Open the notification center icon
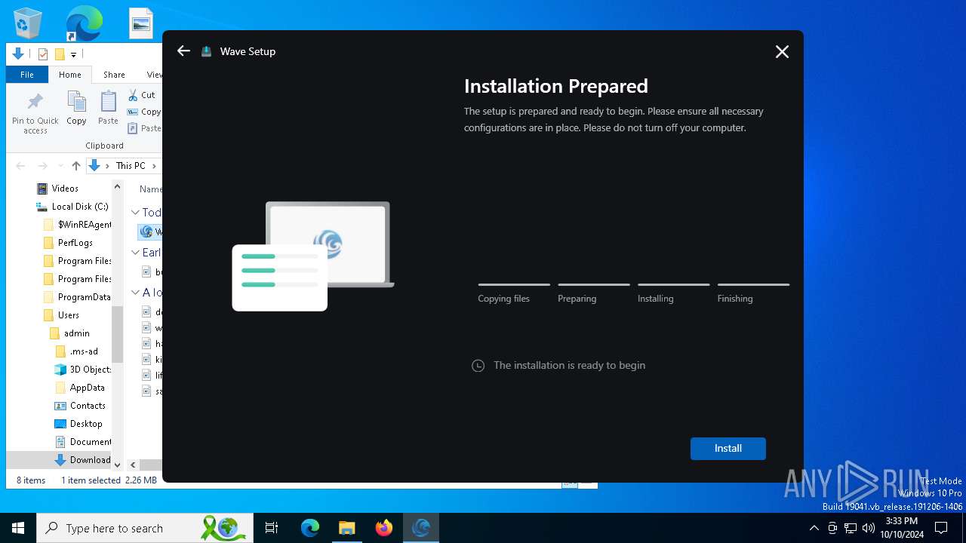This screenshot has height=543, width=966. tap(941, 528)
